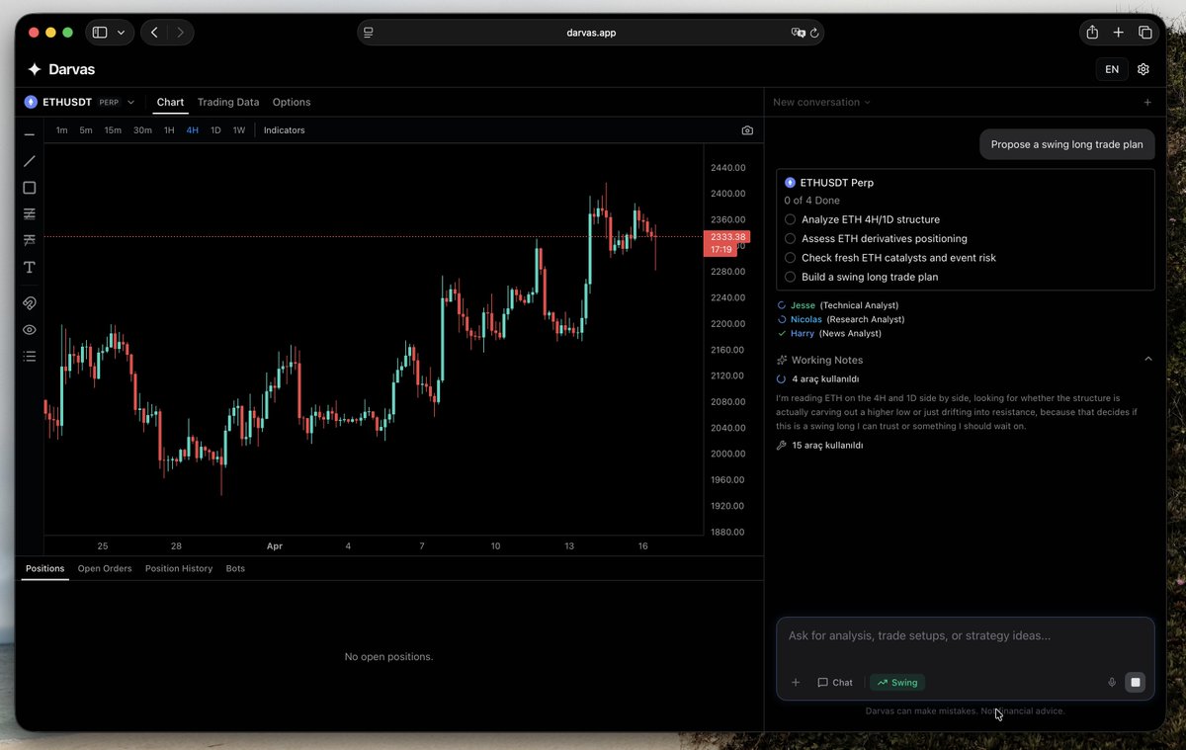Switch to the Trading Data tab
This screenshot has width=1186, height=750.
(x=228, y=102)
